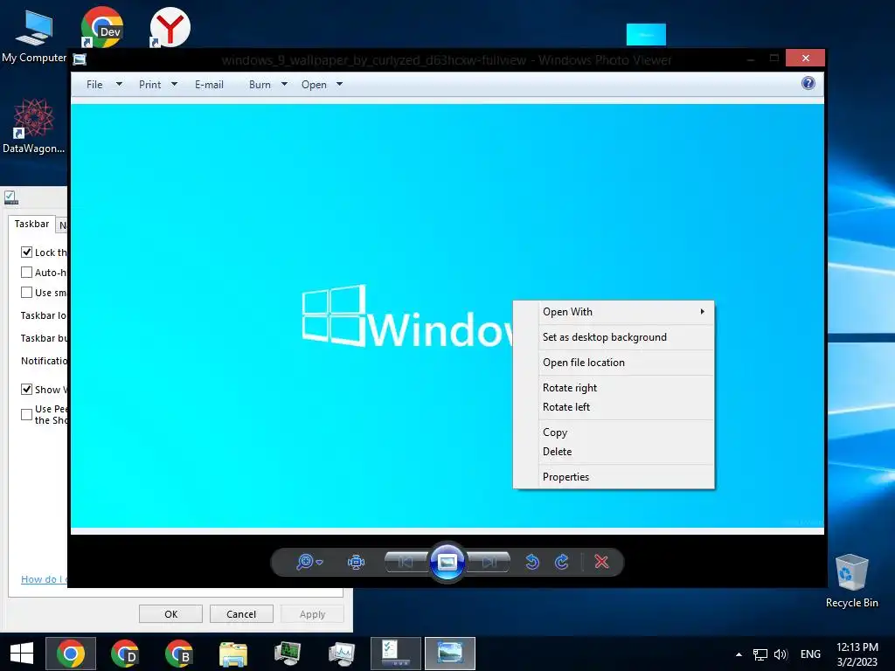Open the zoom magnifier control

click(x=305, y=562)
